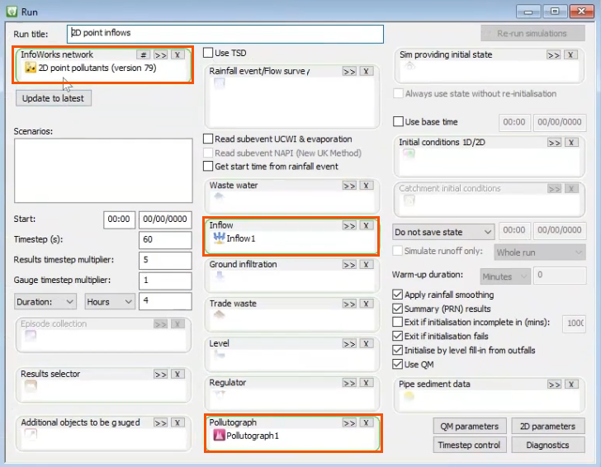Browse Additional objects to be gauged >>

pyautogui.click(x=160, y=422)
